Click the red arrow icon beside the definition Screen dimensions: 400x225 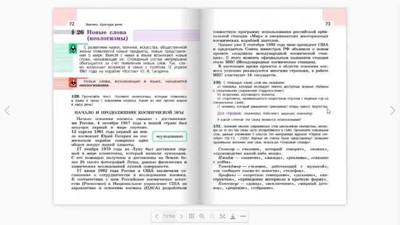(x=73, y=82)
